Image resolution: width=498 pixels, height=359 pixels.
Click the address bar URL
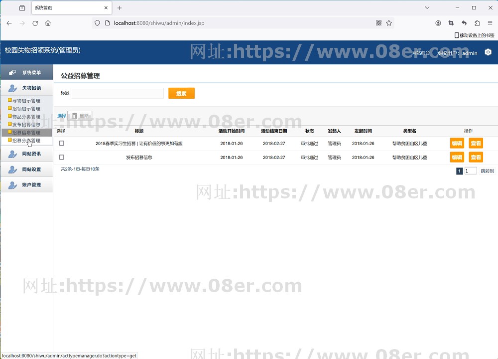(159, 23)
